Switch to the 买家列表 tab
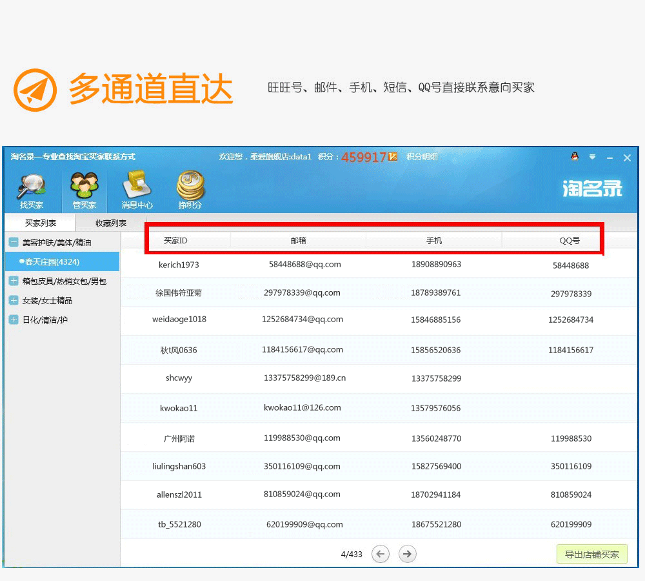645x581 pixels. coord(40,223)
